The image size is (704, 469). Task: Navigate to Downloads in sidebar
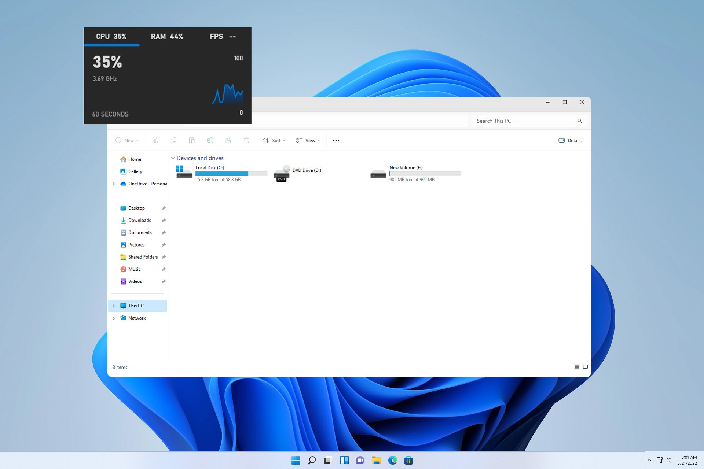point(139,220)
